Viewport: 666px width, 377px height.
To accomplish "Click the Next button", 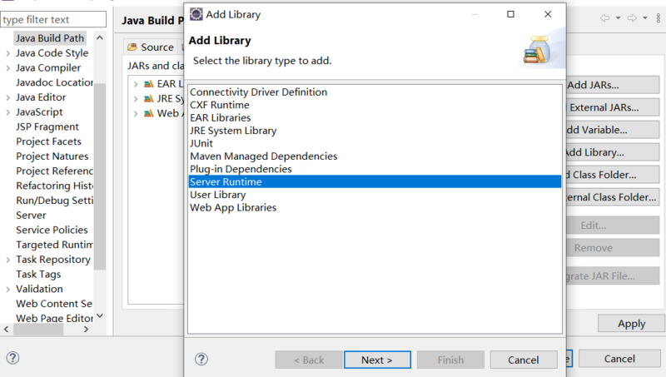I will click(377, 360).
